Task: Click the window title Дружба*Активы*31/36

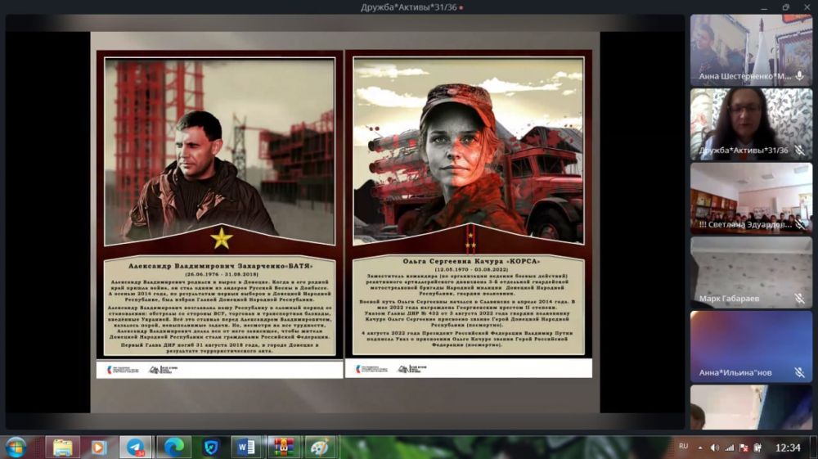Action: (x=408, y=7)
